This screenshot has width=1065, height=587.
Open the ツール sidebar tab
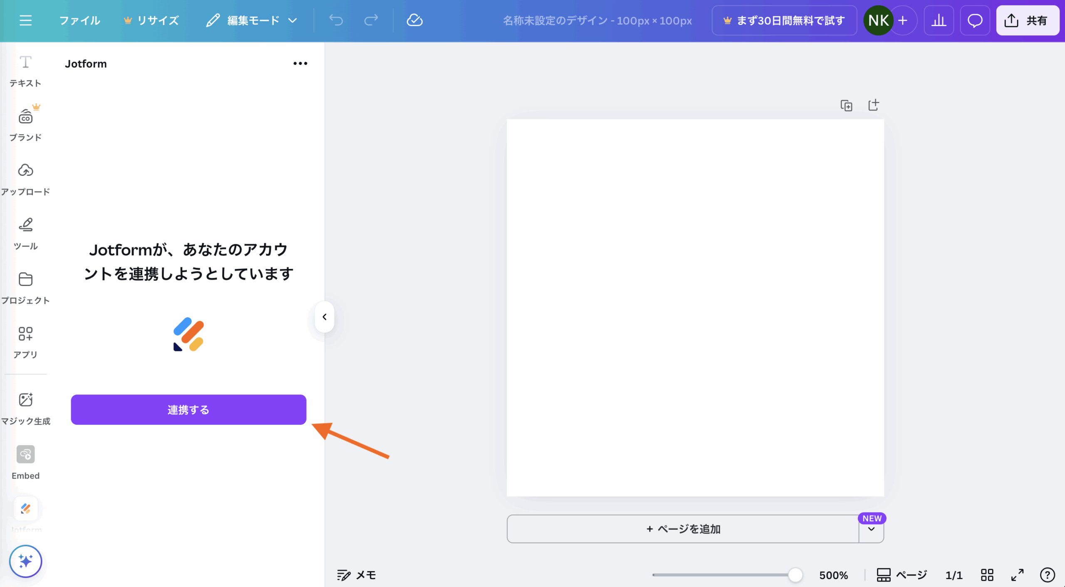(25, 233)
